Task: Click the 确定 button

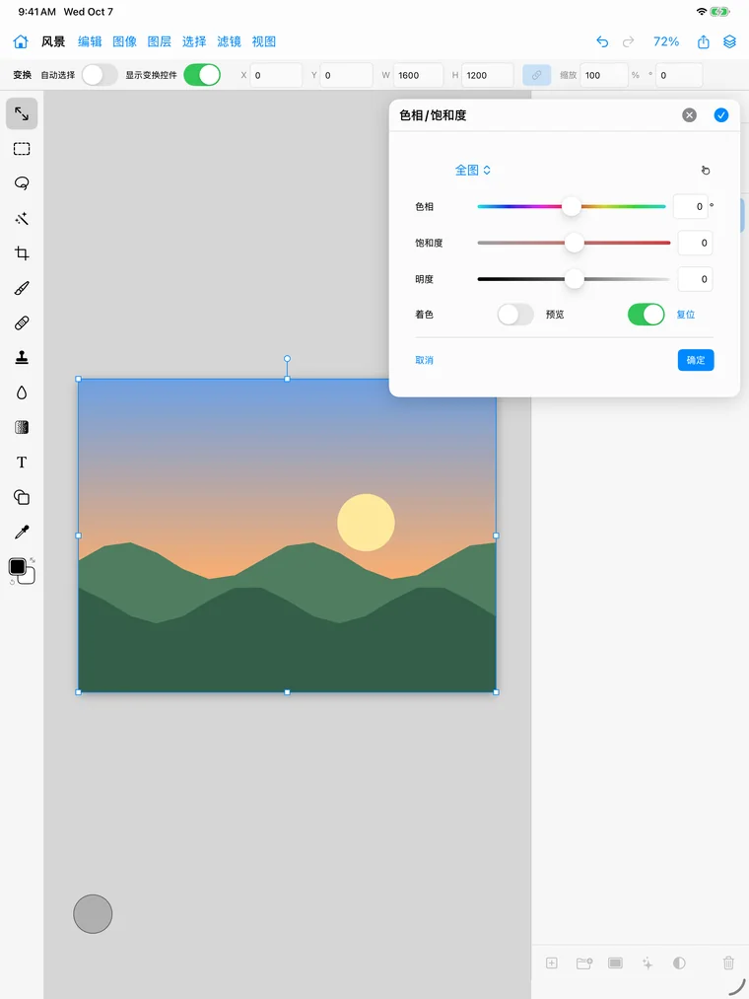Action: 696,360
